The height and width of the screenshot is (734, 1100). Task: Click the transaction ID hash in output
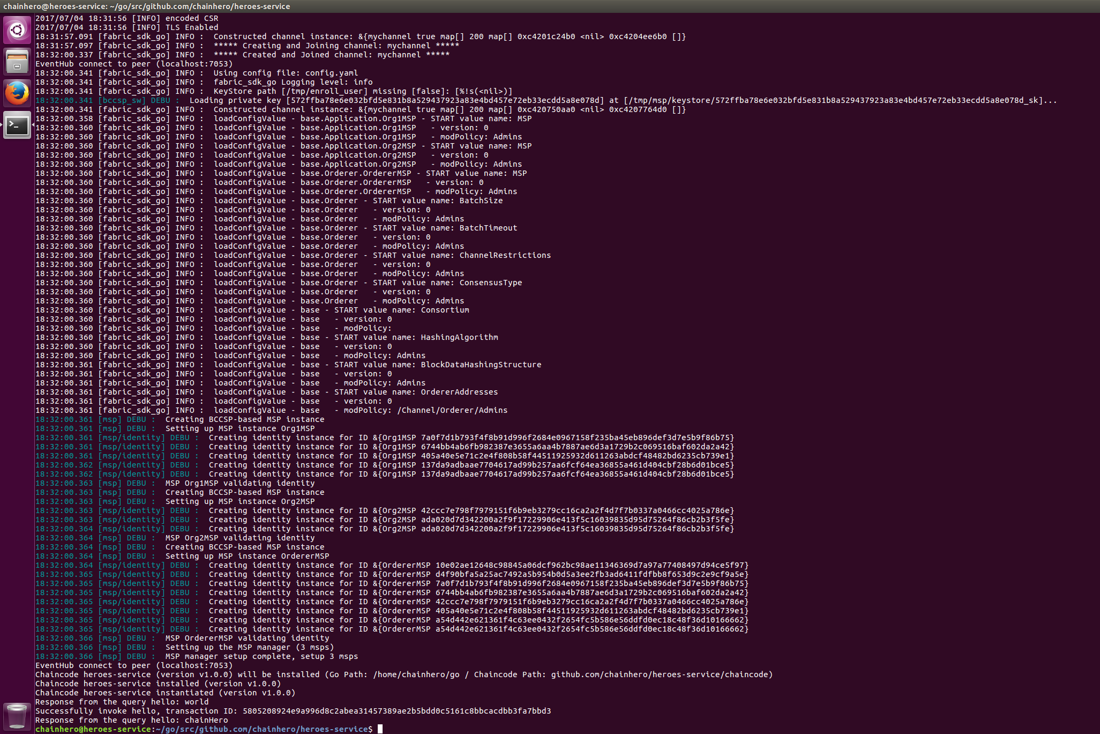click(x=396, y=711)
